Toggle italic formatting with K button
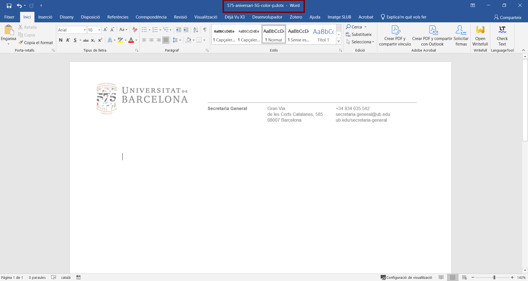 (x=68, y=40)
